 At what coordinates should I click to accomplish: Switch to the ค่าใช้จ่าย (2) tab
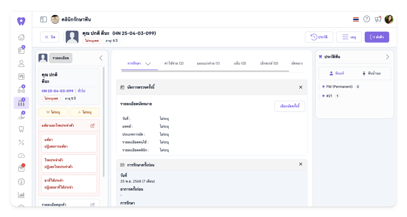tap(174, 63)
